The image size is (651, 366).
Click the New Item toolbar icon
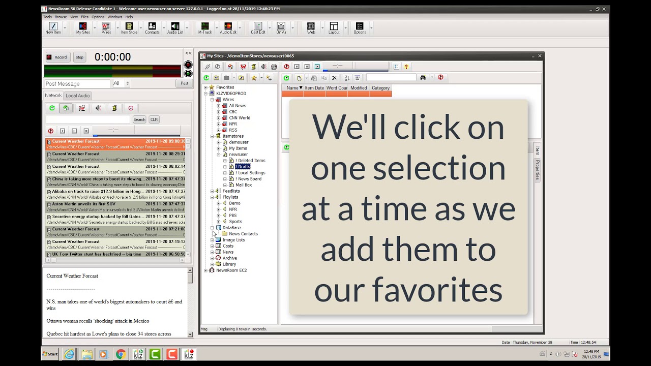[53, 28]
